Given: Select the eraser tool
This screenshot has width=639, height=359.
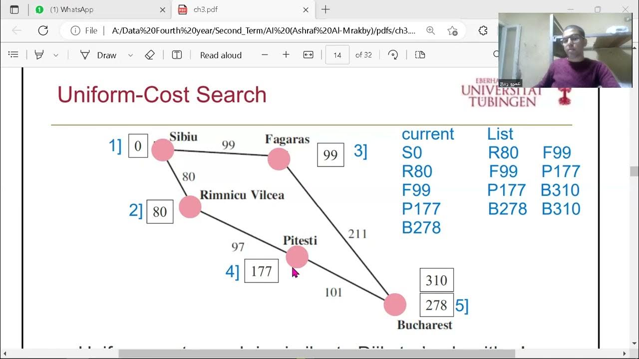Looking at the screenshot, I should tap(150, 55).
